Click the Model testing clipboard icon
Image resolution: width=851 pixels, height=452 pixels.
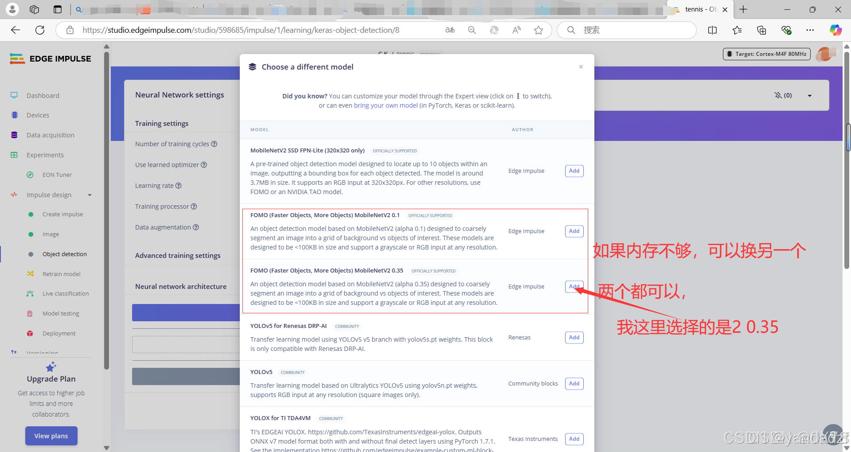pos(30,314)
